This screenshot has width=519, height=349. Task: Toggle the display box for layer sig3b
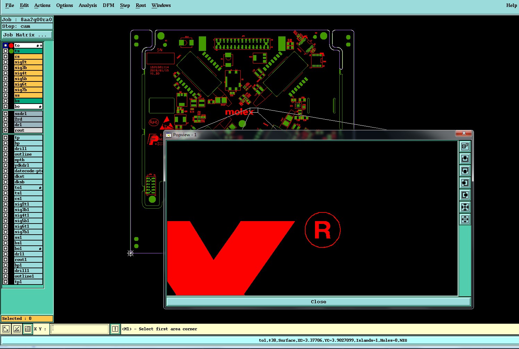tap(6, 68)
